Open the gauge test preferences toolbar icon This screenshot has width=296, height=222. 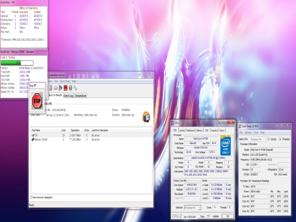(x=55, y=88)
